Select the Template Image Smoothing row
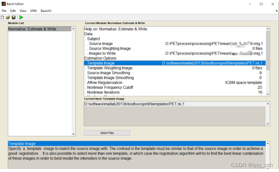Screen dimensions: 279x172 (x=175, y=78)
